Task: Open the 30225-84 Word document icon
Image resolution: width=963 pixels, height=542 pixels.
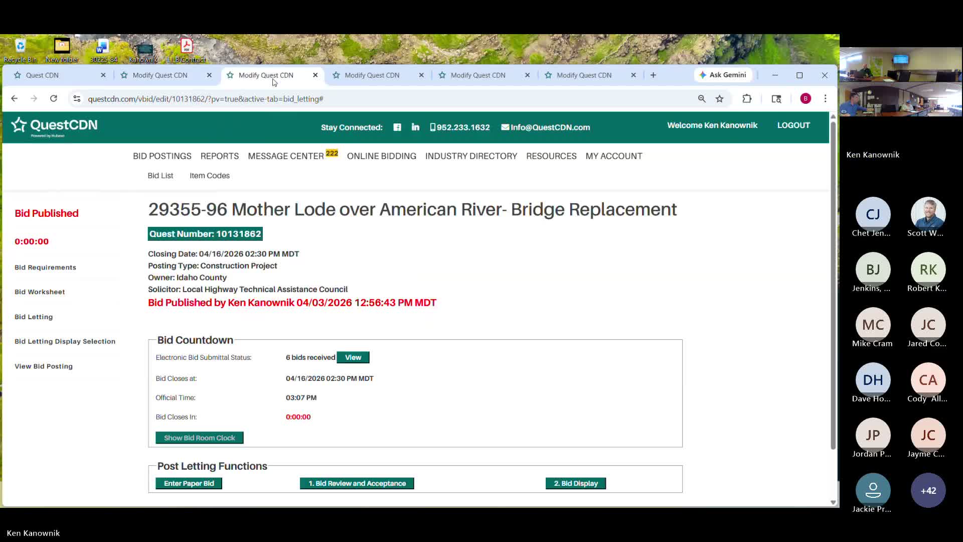Action: (103, 50)
